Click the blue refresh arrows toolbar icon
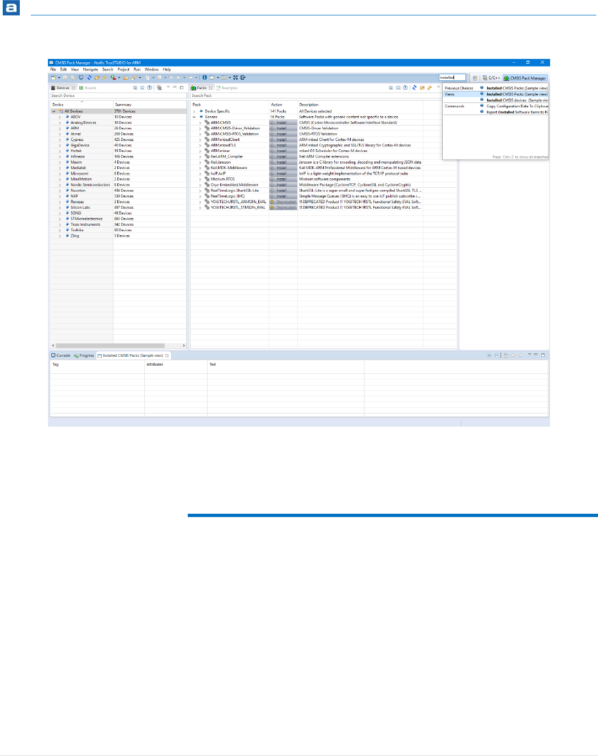The height and width of the screenshot is (756, 598). (89, 78)
